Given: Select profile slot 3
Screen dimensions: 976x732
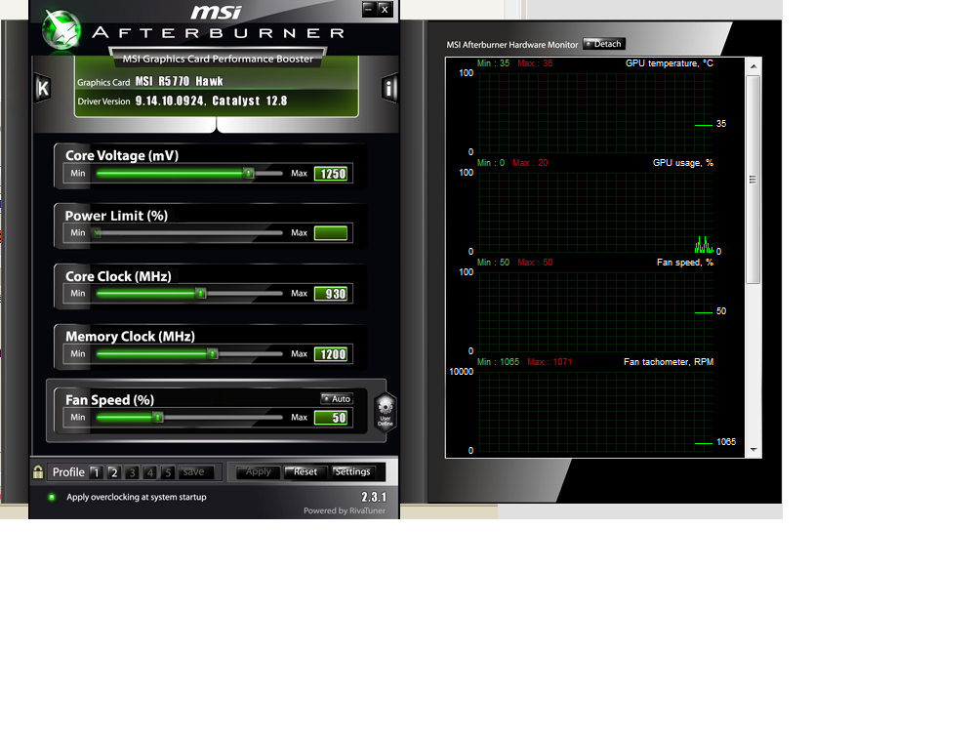Looking at the screenshot, I should pyautogui.click(x=132, y=472).
